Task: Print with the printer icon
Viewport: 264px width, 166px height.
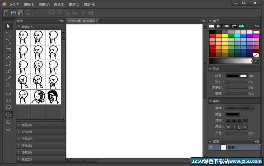Action: (28, 13)
